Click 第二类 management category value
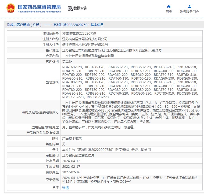The image size is (204, 194). click(67, 62)
